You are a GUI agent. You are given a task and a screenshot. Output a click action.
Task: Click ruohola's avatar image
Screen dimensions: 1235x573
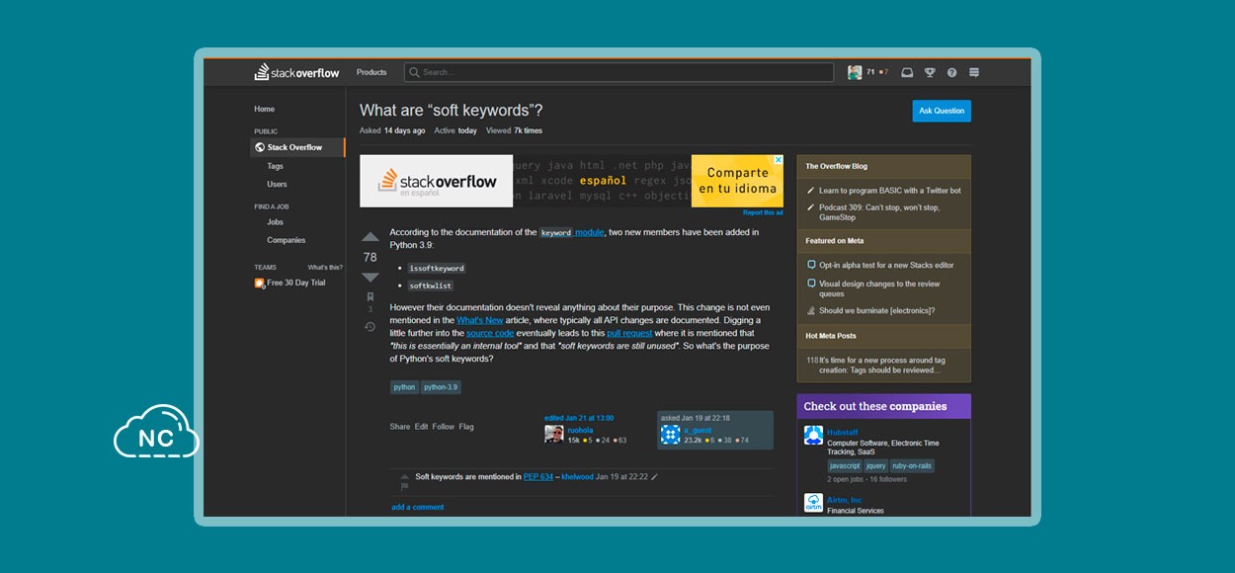coord(553,434)
